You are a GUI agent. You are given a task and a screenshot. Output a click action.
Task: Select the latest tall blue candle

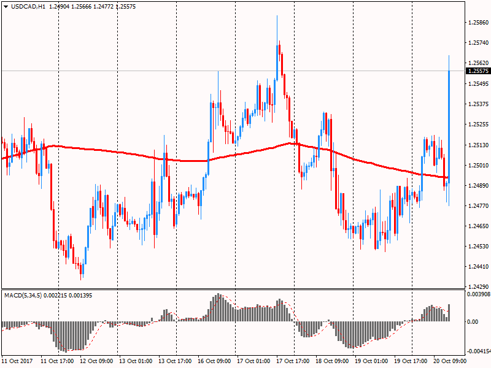point(449,127)
